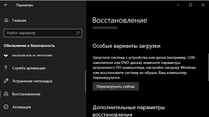Minimize the Параметры window

point(178,5)
